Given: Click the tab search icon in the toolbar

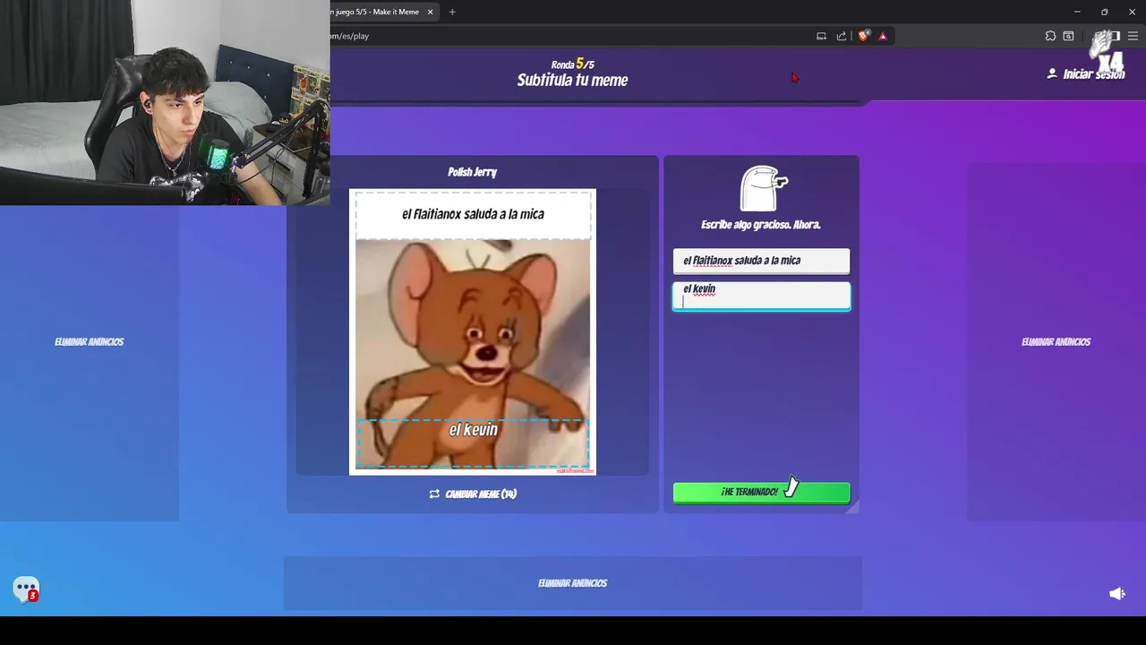Looking at the screenshot, I should pyautogui.click(x=1068, y=36).
